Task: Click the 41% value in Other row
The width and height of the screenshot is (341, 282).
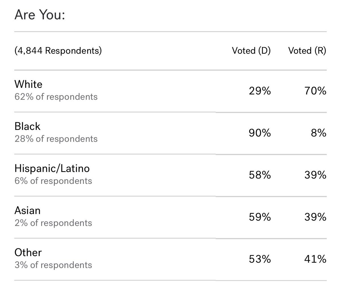Action: [315, 259]
